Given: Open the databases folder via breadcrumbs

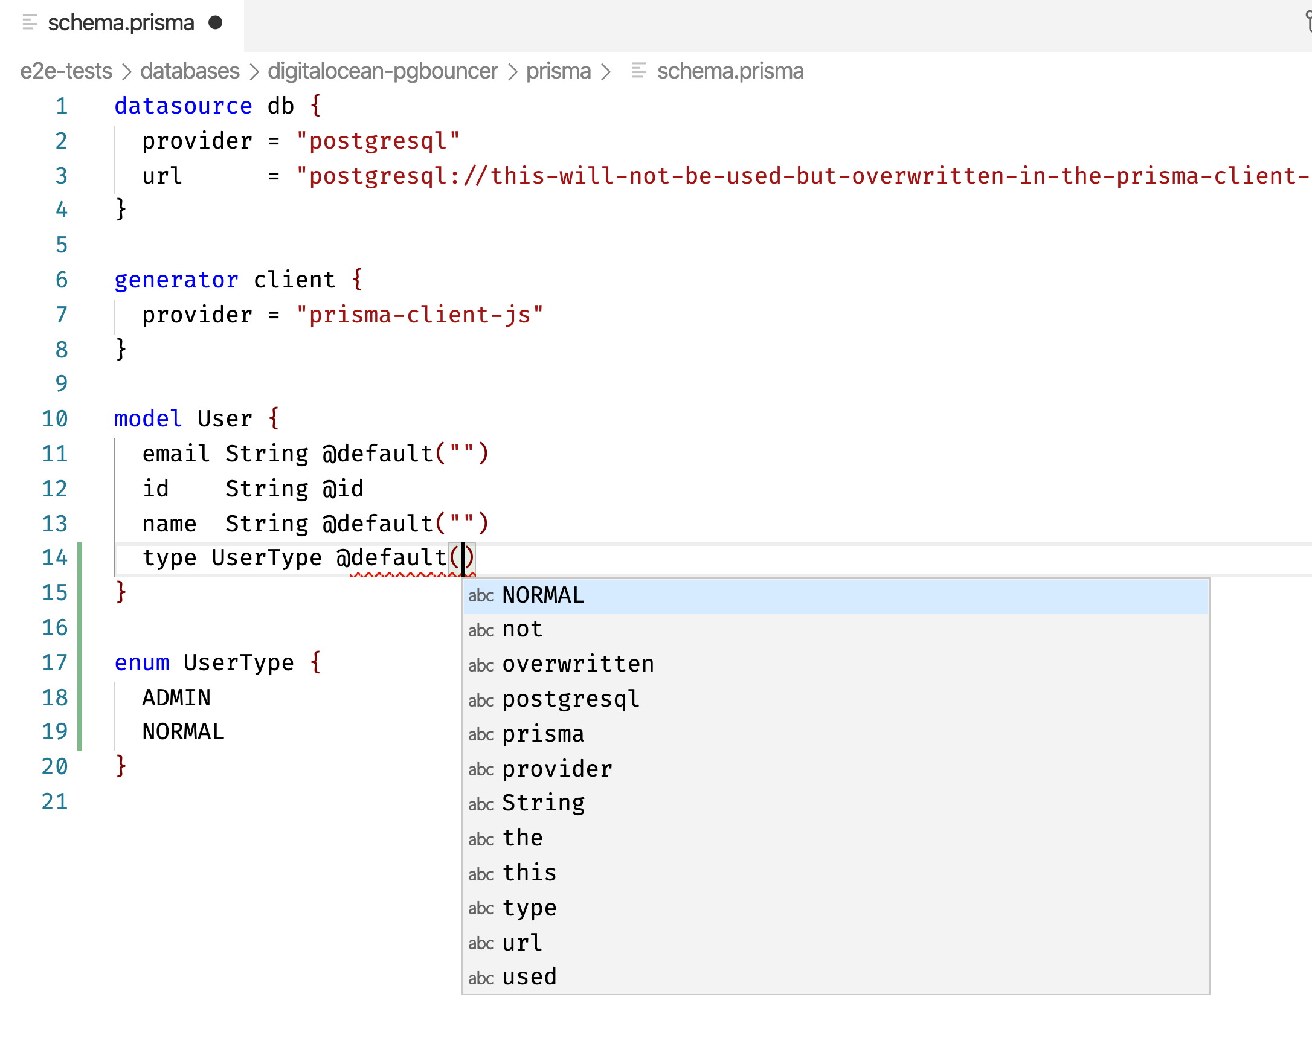Looking at the screenshot, I should coord(190,71).
